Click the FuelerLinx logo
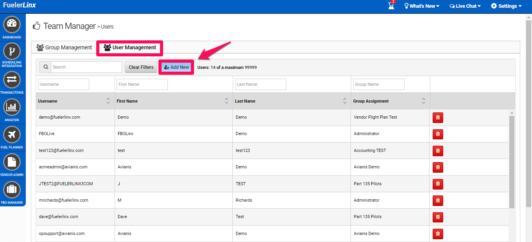The height and width of the screenshot is (242, 532). pos(20,5)
